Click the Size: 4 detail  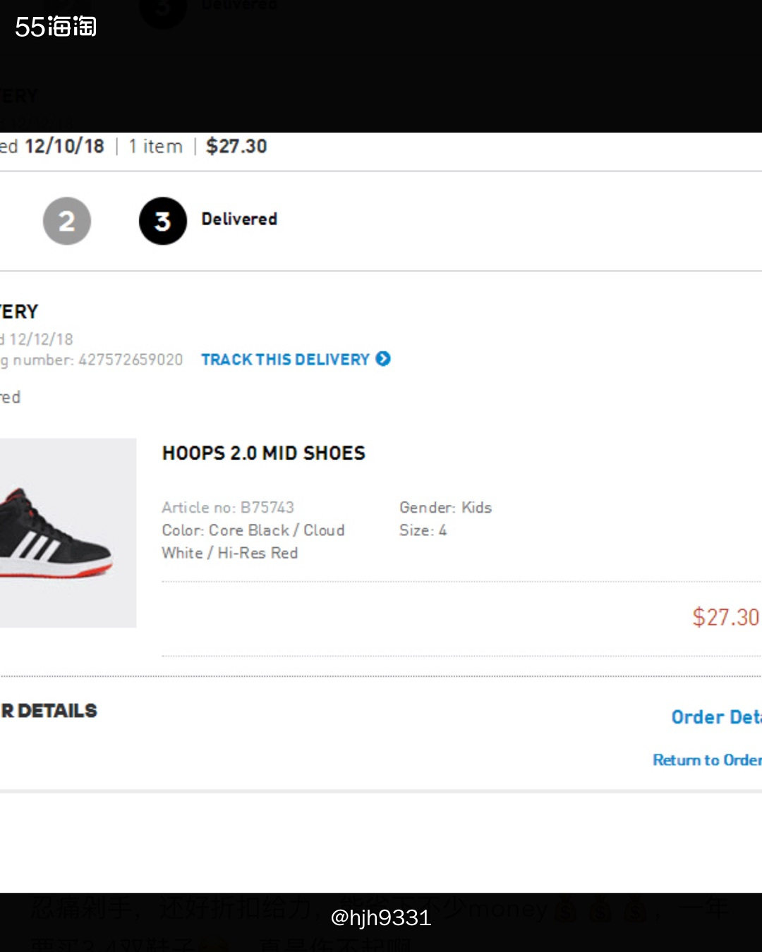click(423, 530)
